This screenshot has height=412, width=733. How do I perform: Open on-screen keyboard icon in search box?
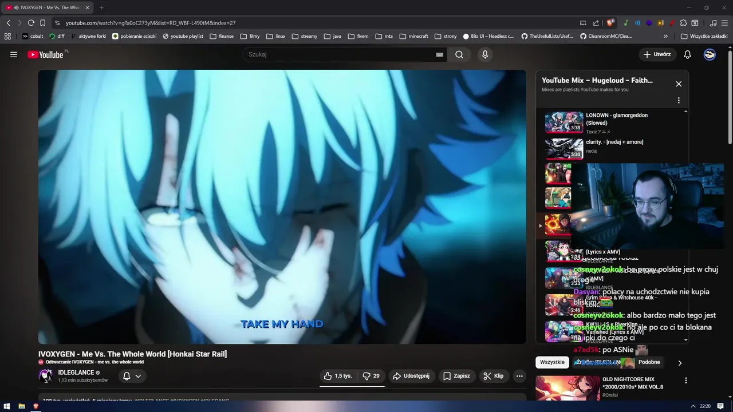pos(439,54)
